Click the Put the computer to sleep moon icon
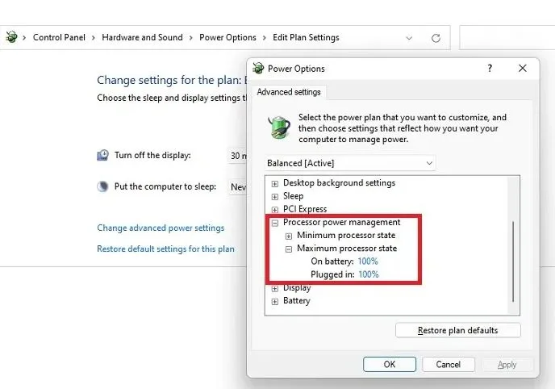The image size is (555, 389). [102, 186]
